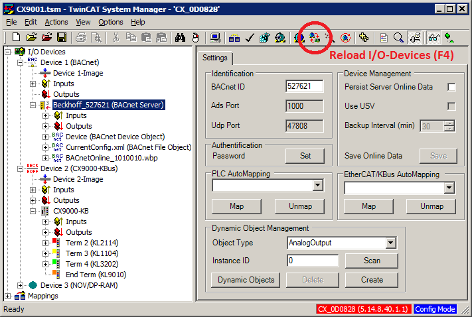Select Term 4 (KL3202) in tree
Viewport: 472px width, 317px height.
point(92,264)
